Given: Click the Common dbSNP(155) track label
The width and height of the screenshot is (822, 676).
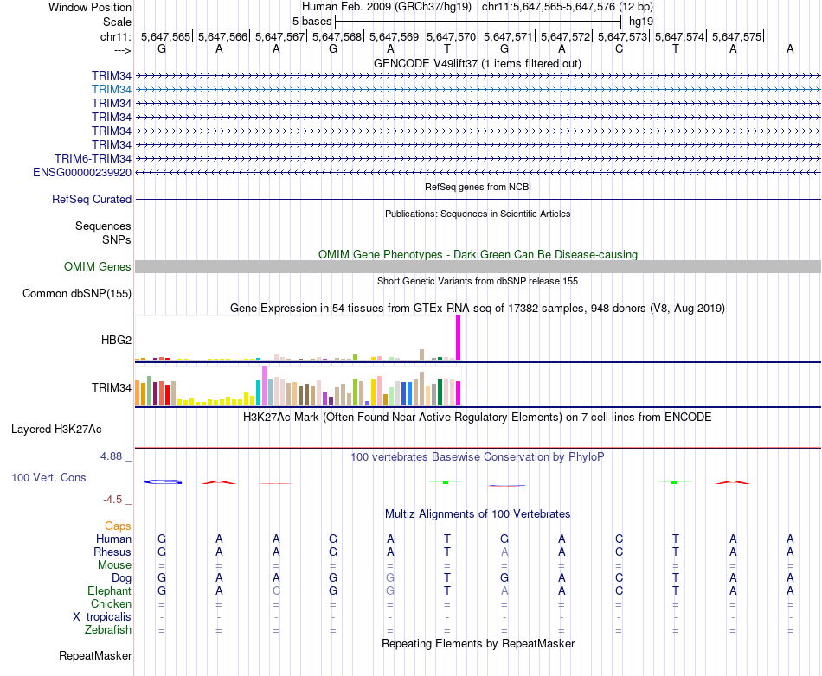Looking at the screenshot, I should (x=77, y=294).
